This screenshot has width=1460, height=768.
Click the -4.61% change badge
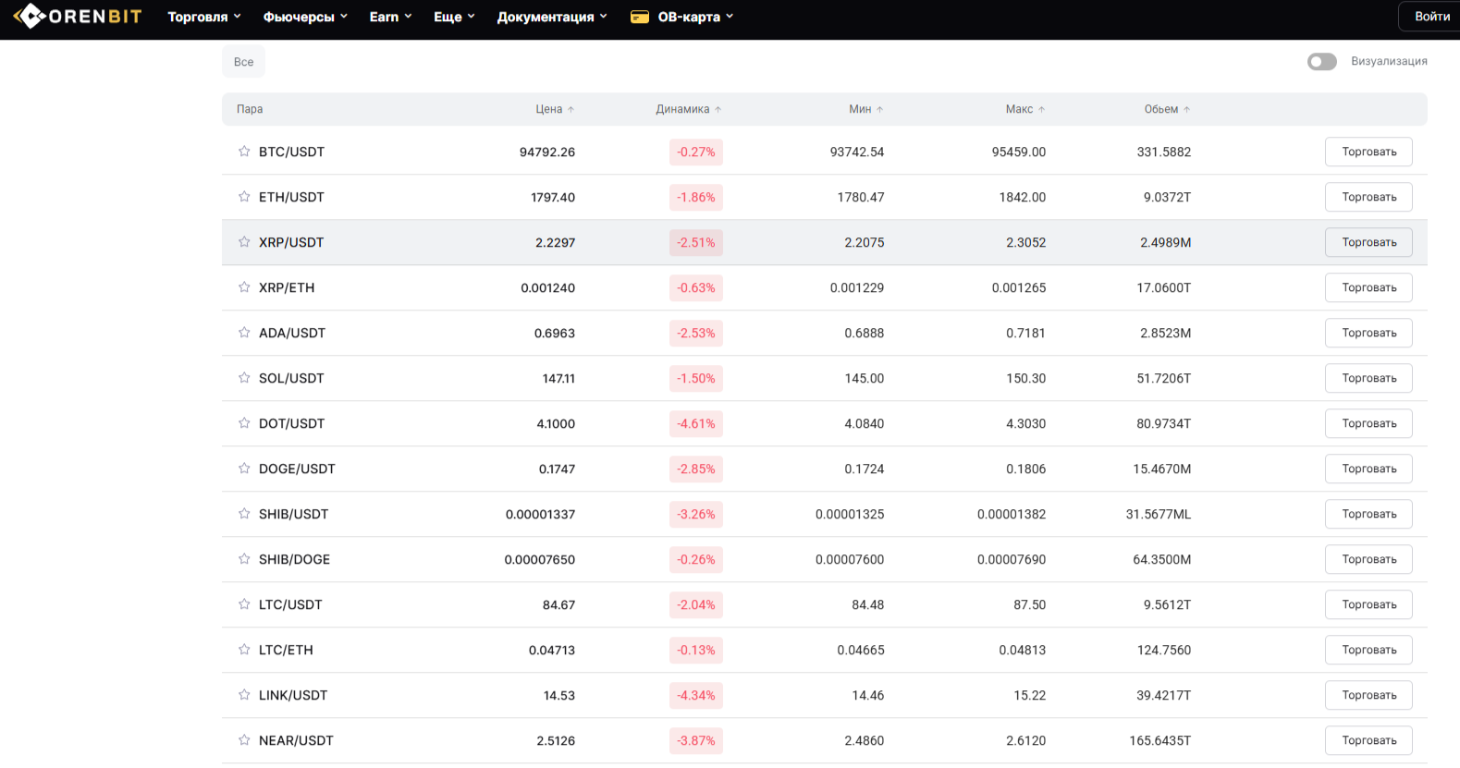point(696,423)
